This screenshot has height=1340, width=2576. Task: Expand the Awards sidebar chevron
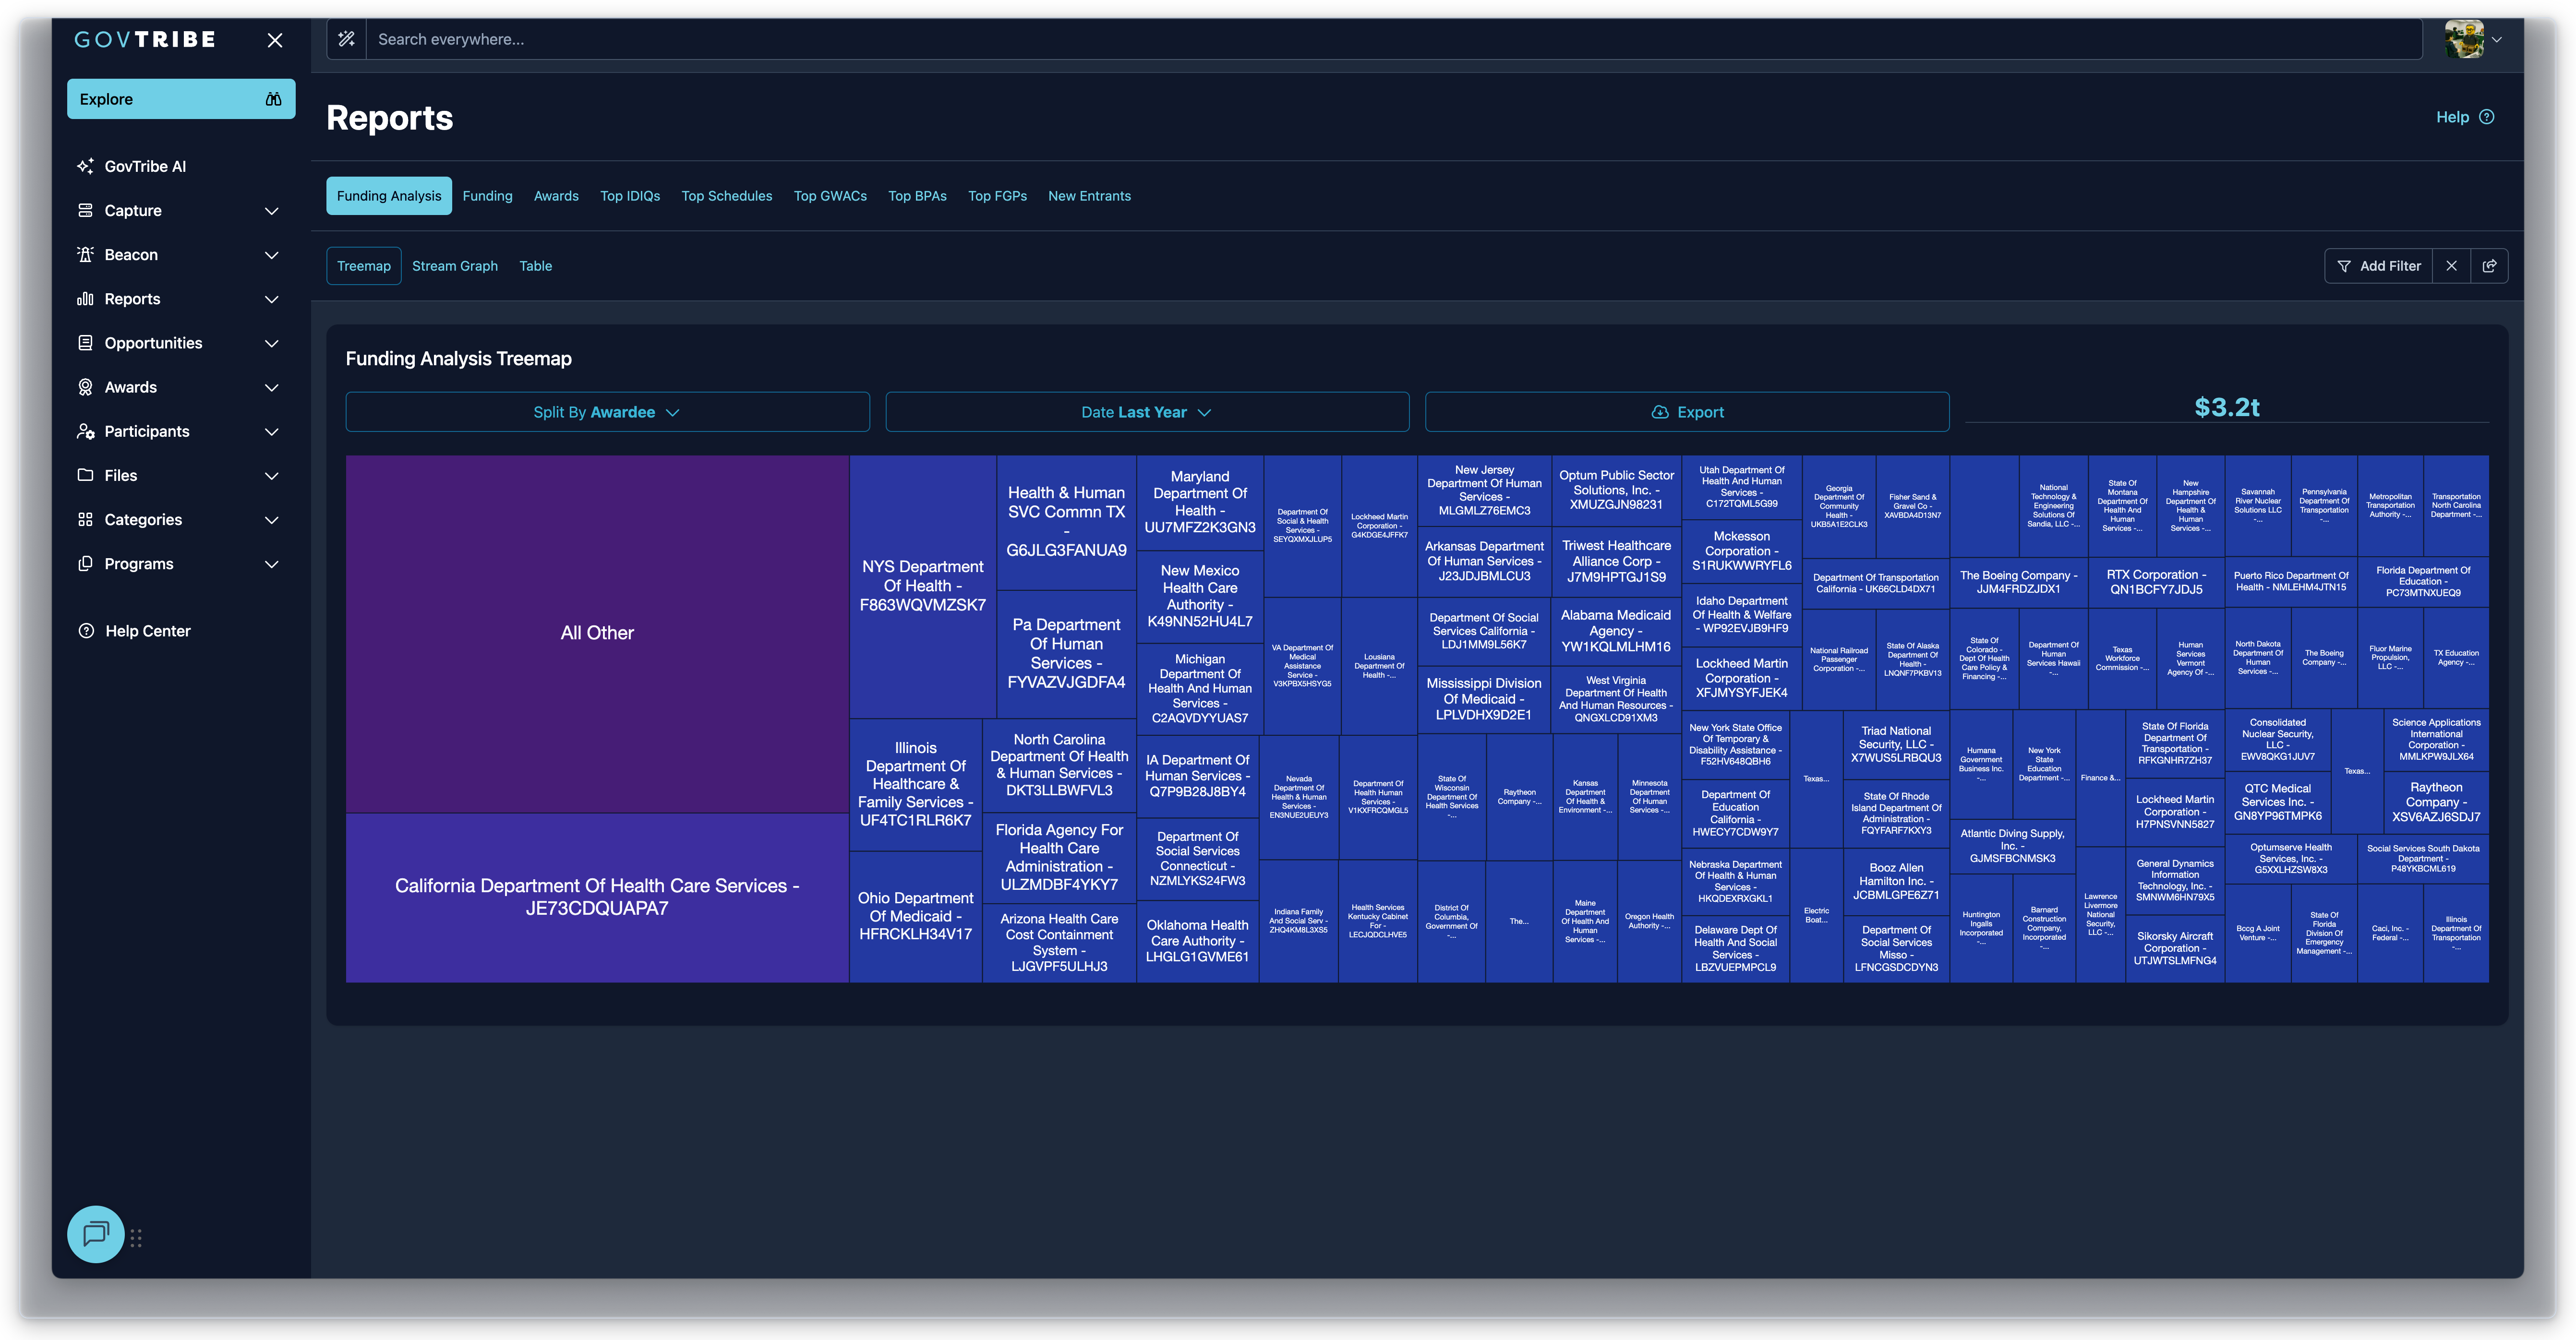tap(271, 387)
